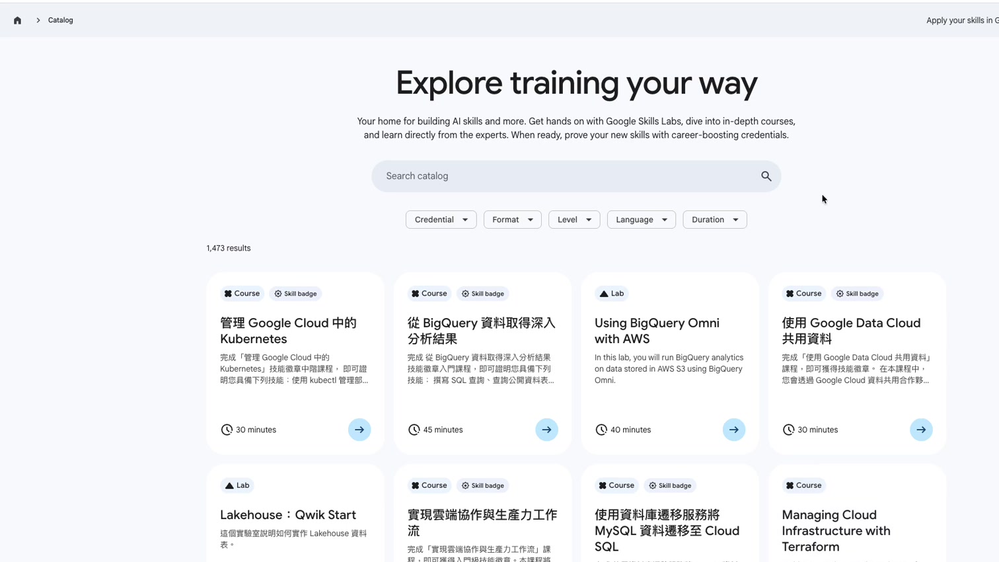Click Course tag on Kubernetes card
The image size is (999, 562).
point(242,294)
